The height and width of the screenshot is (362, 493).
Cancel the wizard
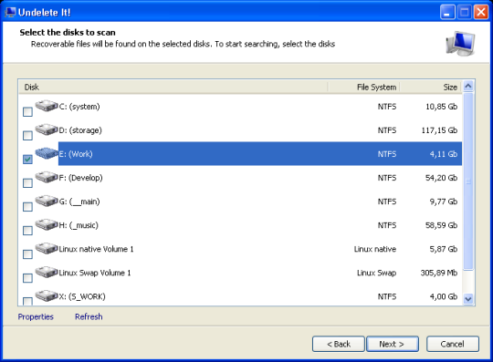point(453,344)
